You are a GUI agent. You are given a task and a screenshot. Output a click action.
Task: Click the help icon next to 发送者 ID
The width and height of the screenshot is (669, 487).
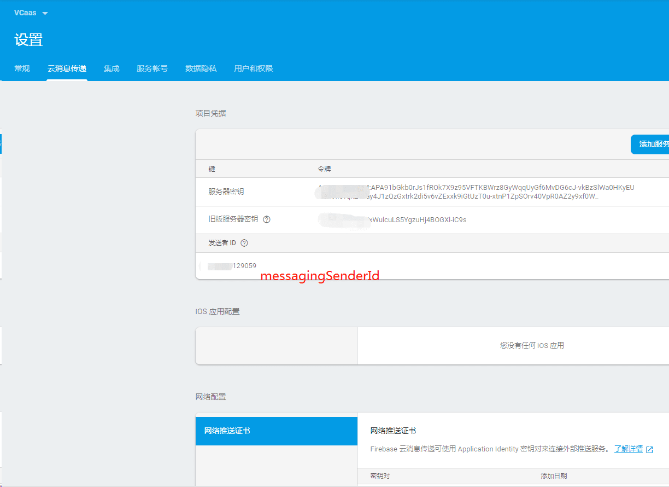244,242
